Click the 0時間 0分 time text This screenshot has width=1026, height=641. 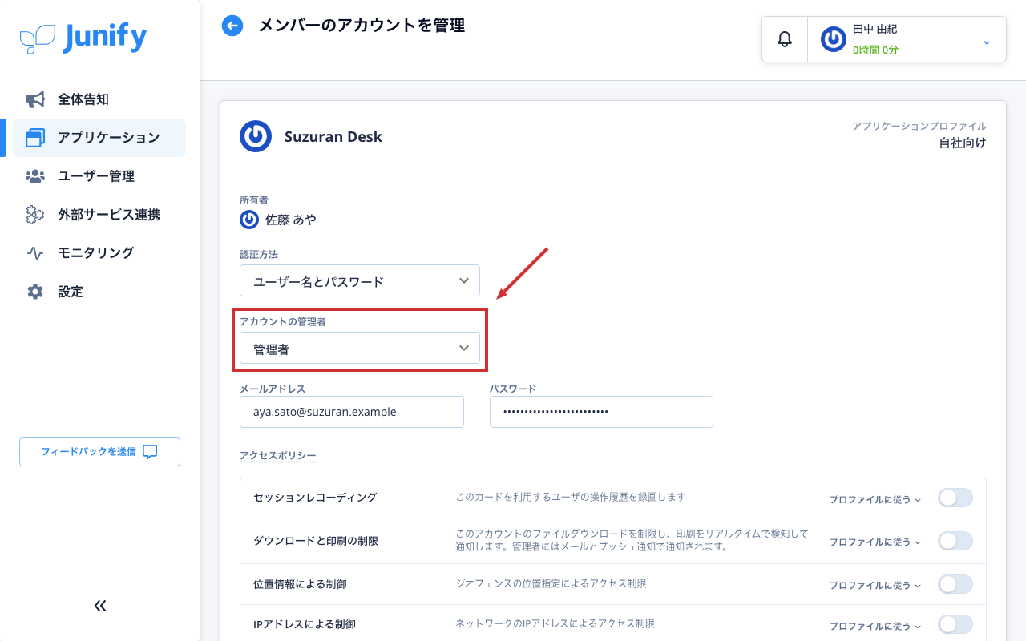(875, 50)
